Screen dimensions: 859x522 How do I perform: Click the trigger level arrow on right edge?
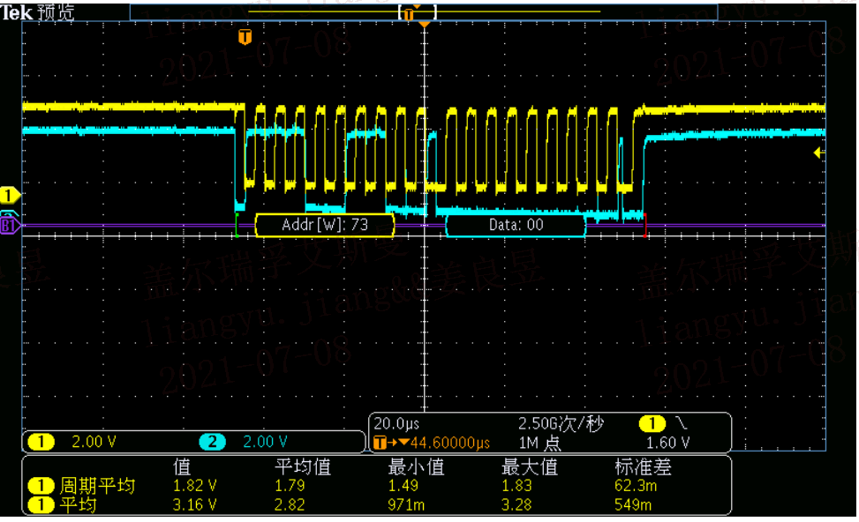(x=819, y=153)
